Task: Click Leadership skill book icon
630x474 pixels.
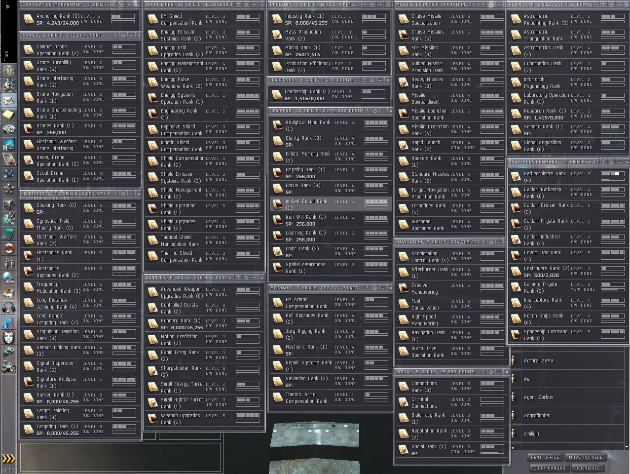Action: [276, 95]
